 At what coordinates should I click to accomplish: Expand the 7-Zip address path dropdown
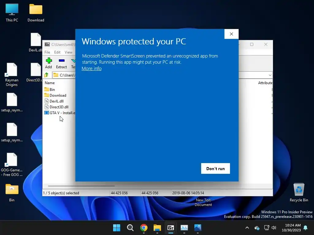pos(270,75)
